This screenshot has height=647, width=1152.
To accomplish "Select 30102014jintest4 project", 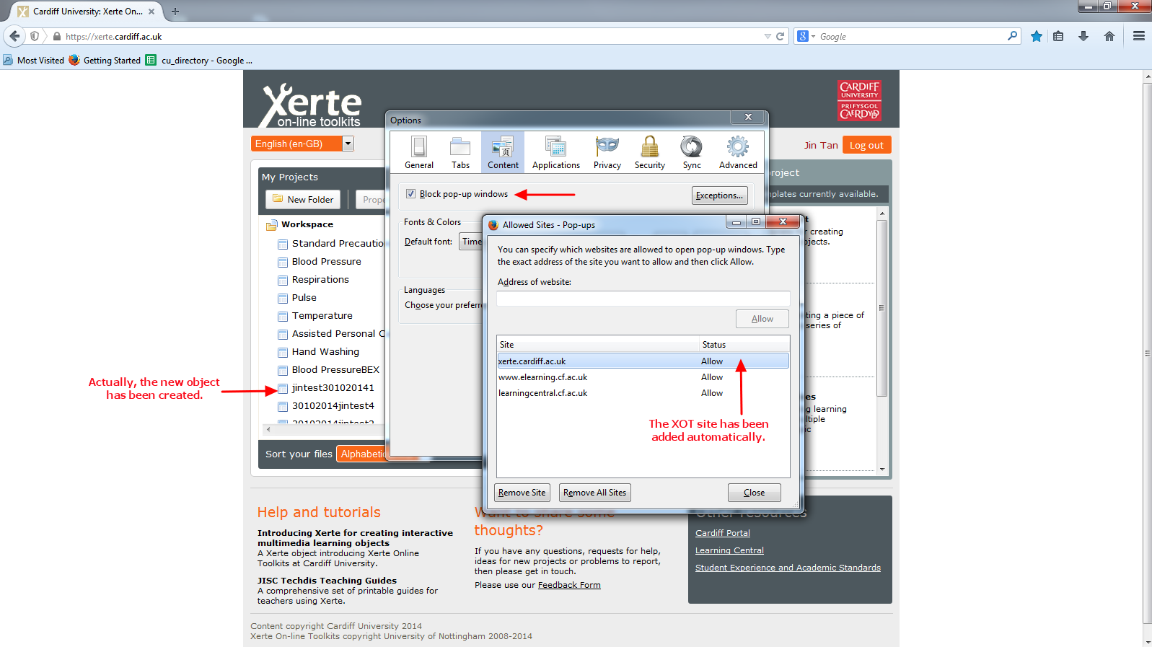I will coord(333,406).
